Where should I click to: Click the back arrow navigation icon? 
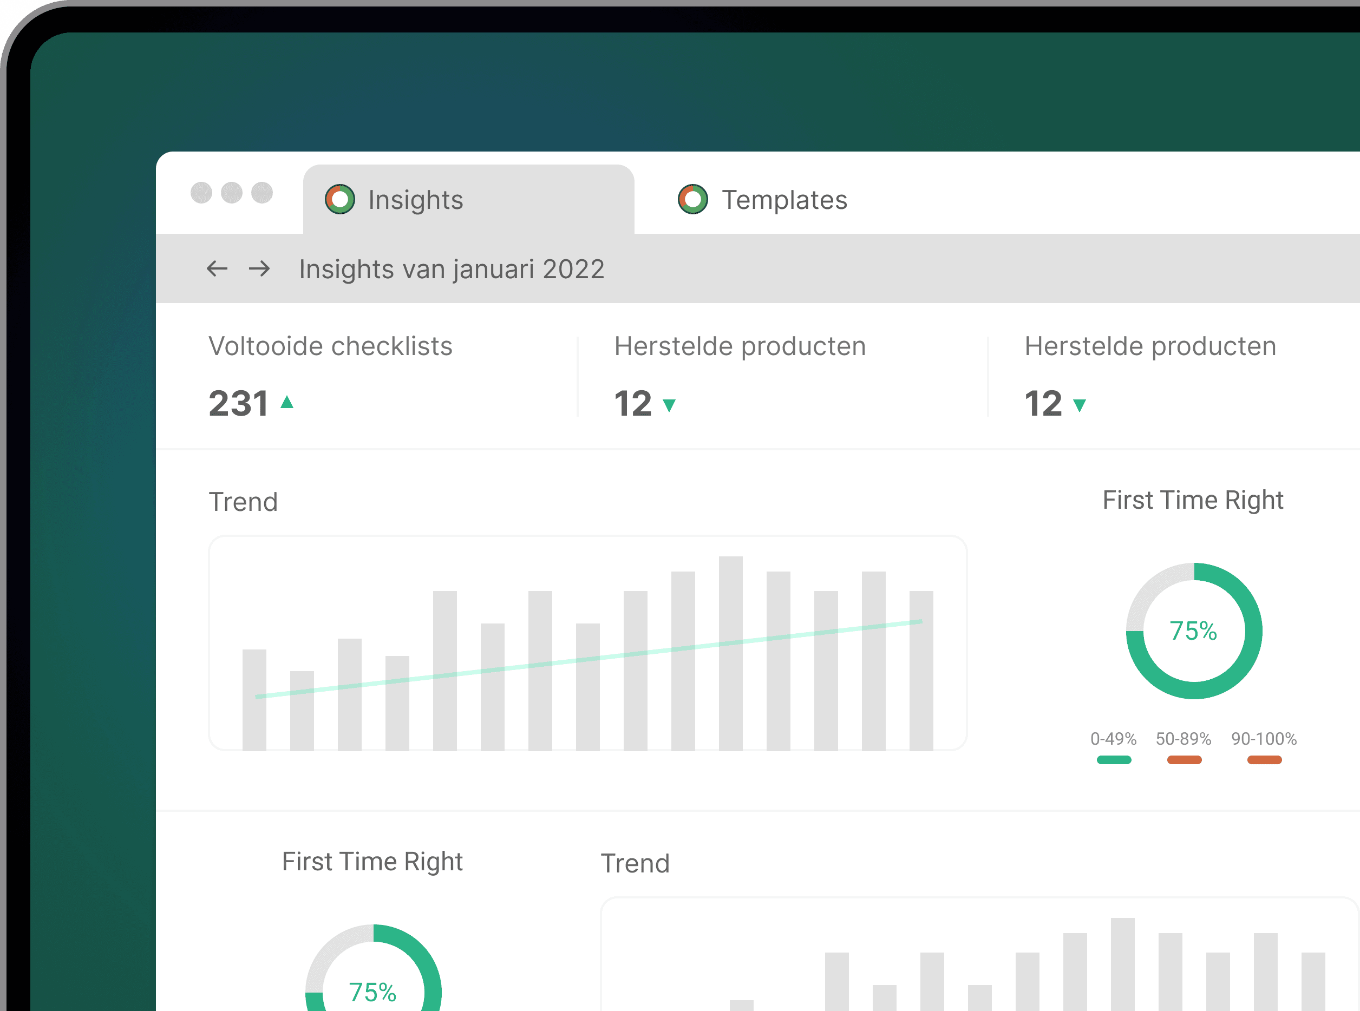[x=217, y=268]
